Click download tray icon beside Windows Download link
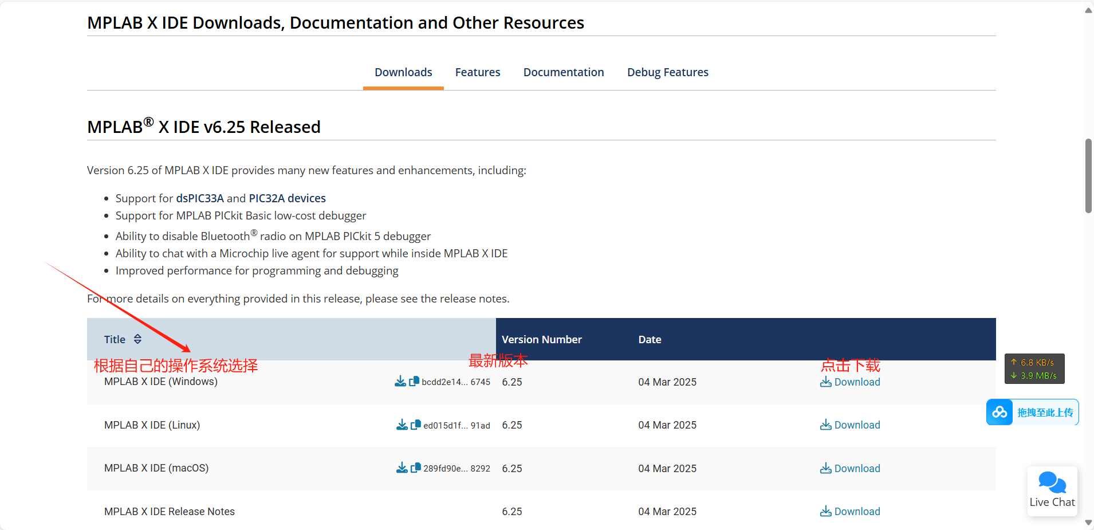Viewport: 1094px width, 530px height. (826, 382)
